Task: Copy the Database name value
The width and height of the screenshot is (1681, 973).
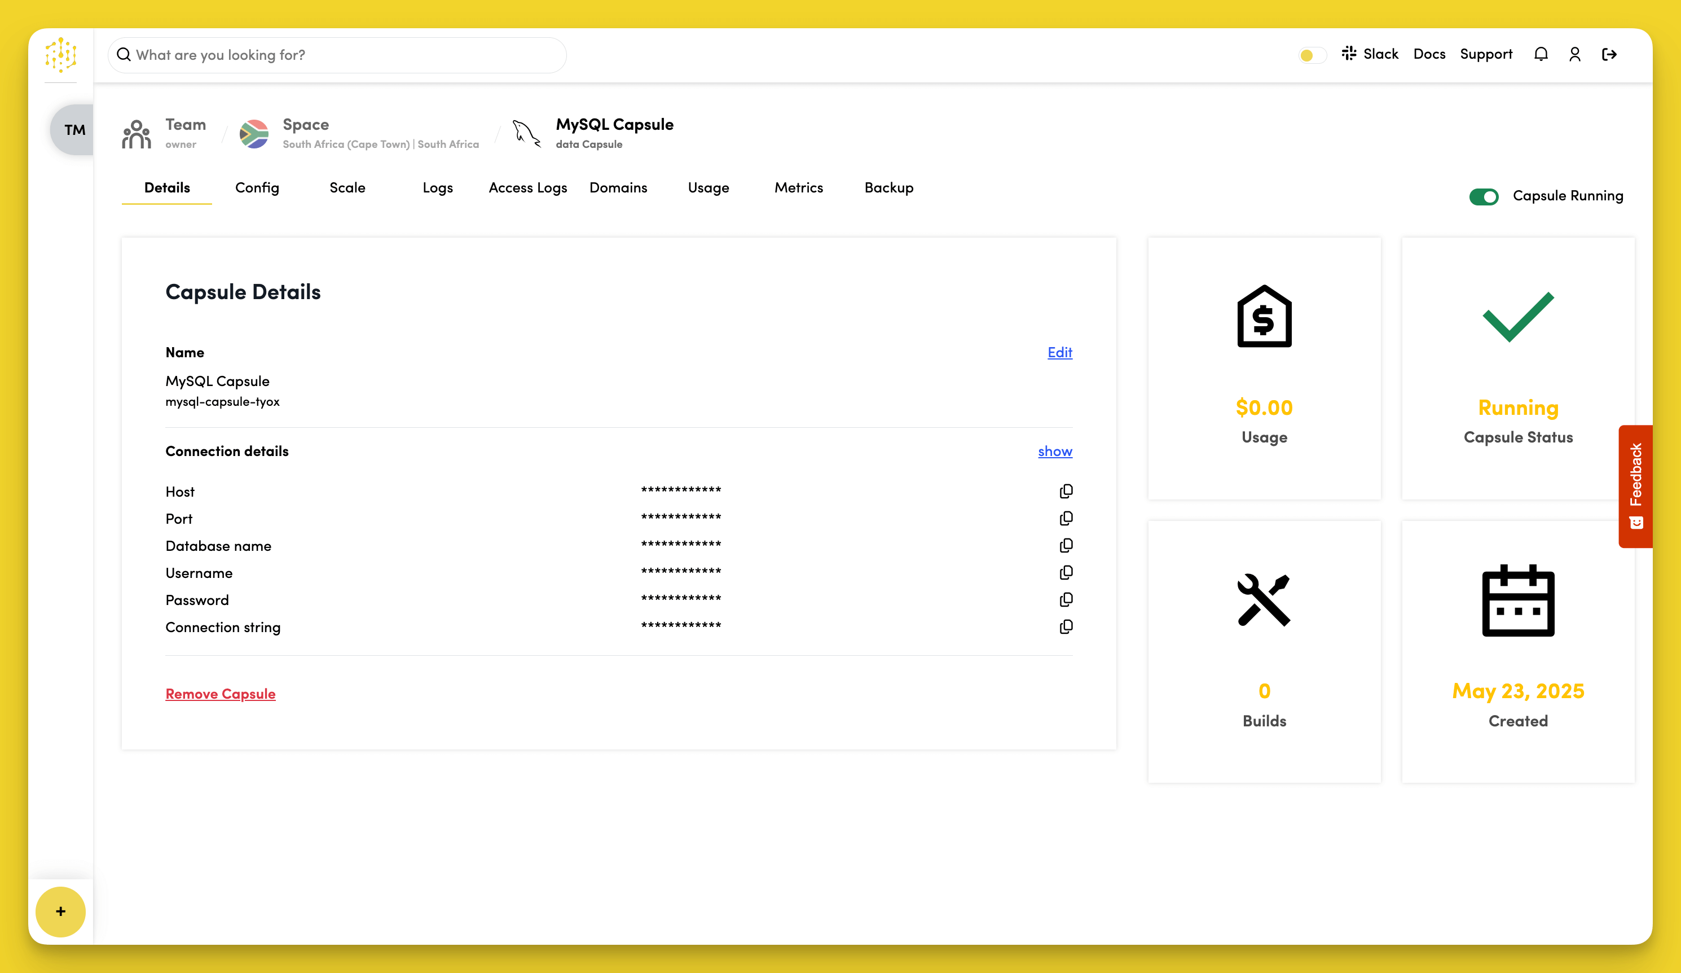Action: [x=1066, y=545]
